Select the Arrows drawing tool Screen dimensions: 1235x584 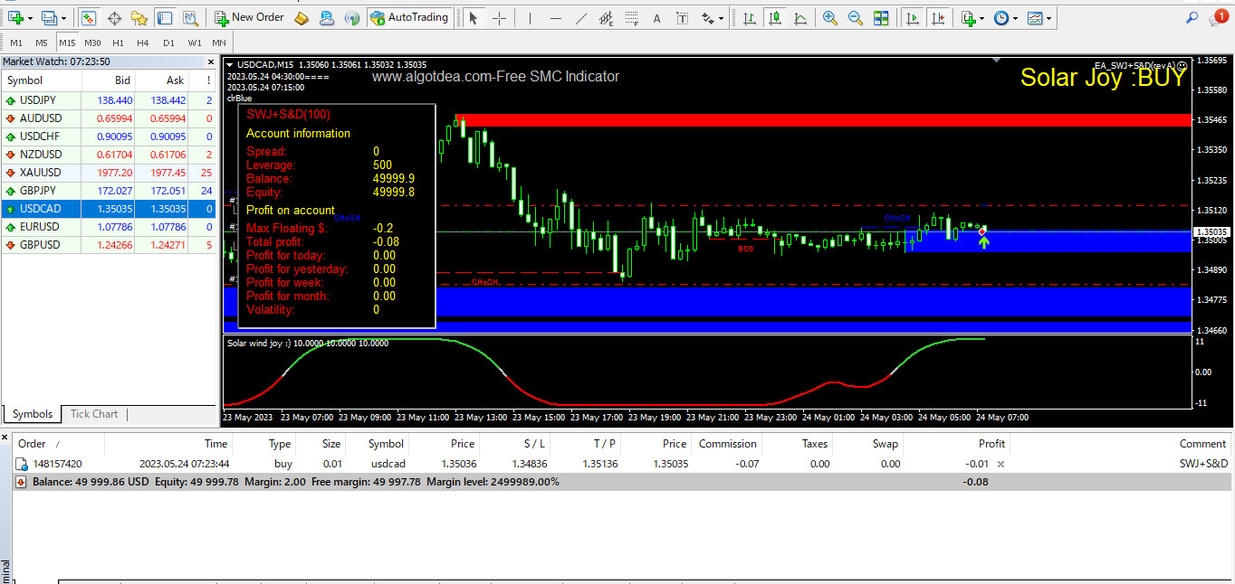tap(707, 17)
